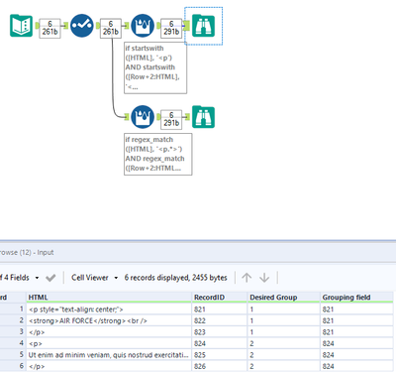Select RecordID cell 826
The height and width of the screenshot is (372, 396).
point(220,366)
